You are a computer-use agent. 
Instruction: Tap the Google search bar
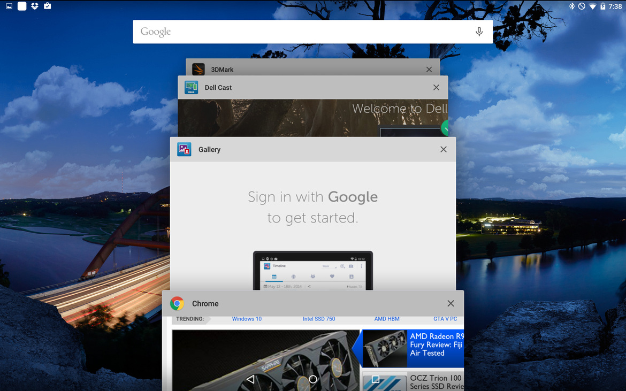pos(312,32)
